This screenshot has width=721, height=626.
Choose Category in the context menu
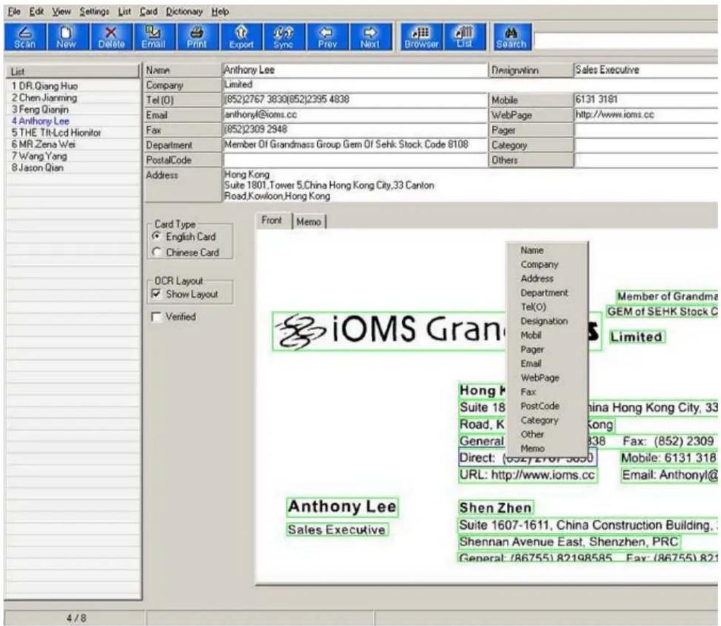click(x=546, y=420)
